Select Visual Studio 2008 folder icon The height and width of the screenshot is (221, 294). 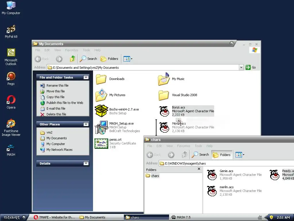164,95
